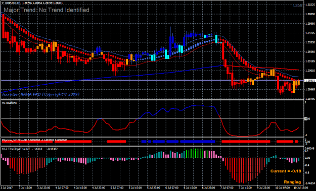Click the '5 Jul 07:00' time axis label
The image size is (316, 191).
(x=117, y=188)
